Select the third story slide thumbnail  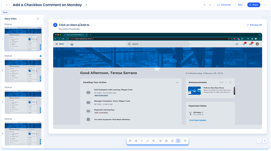pyautogui.click(x=23, y=102)
